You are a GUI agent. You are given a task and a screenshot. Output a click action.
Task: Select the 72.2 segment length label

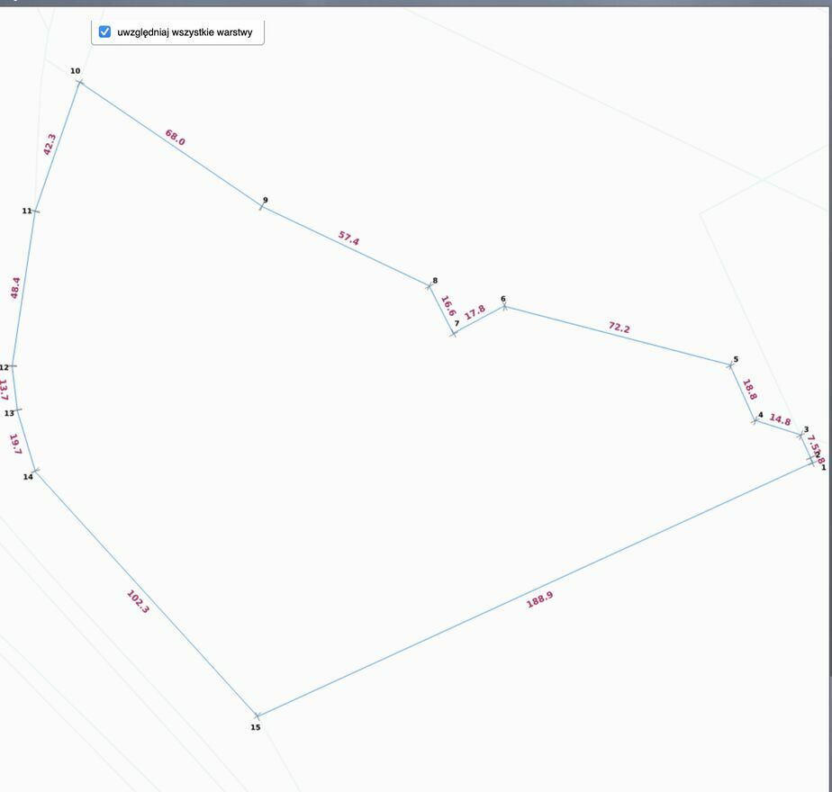pos(619,328)
